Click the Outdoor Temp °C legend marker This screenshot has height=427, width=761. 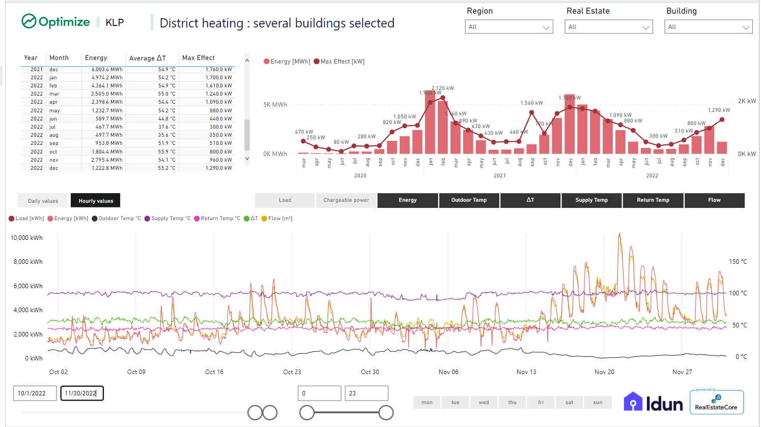pyautogui.click(x=95, y=219)
